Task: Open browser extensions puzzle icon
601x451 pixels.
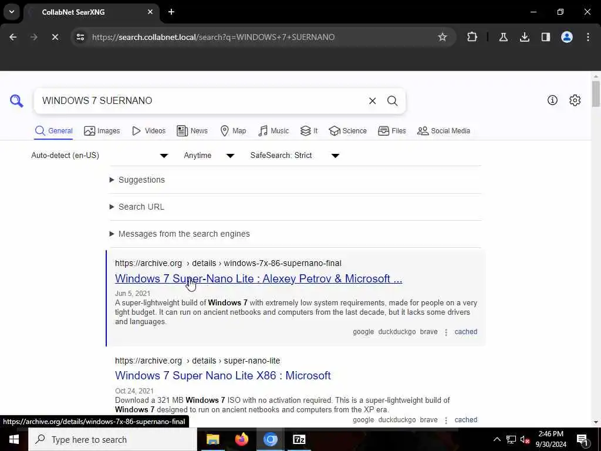Action: (472, 37)
